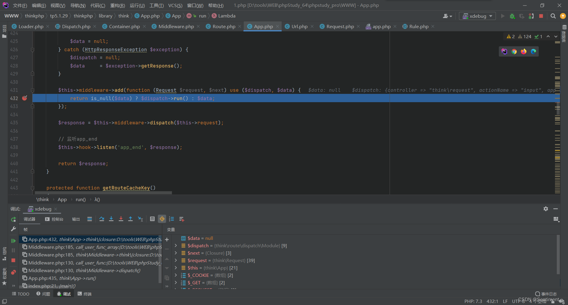Click Show Execution Point icon
Screen dimensions: 568x305
click(x=90, y=219)
